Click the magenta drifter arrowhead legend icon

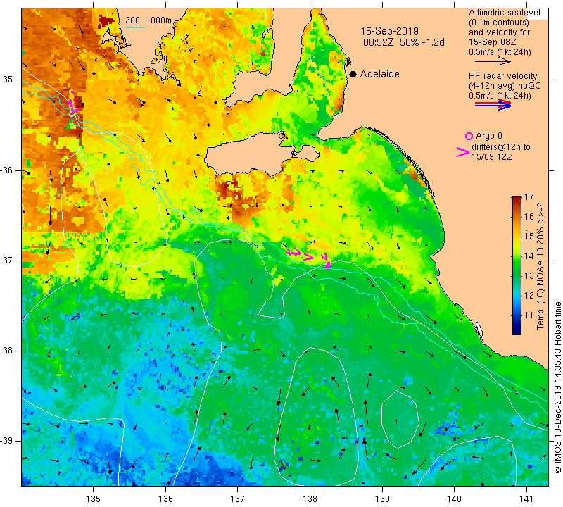(x=463, y=152)
